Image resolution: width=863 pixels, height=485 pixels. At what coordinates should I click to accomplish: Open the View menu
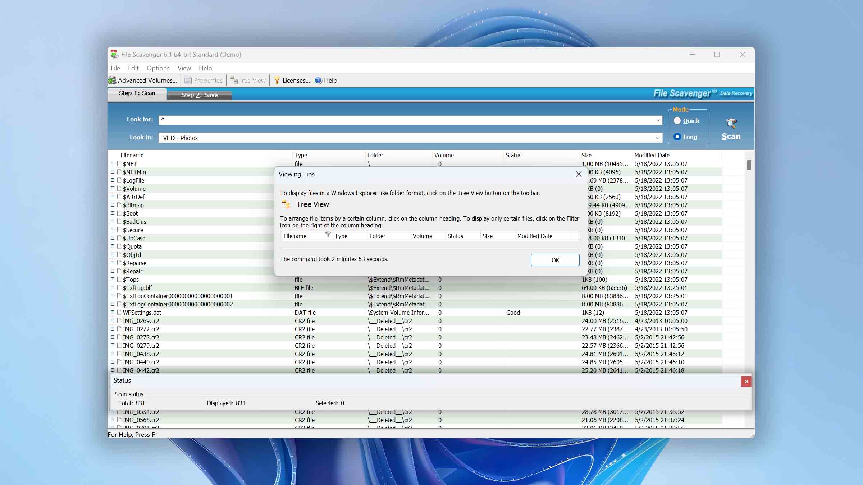coord(184,68)
